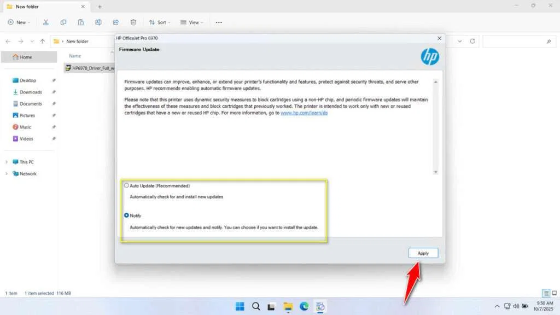The width and height of the screenshot is (560, 315).
Task: Choose the Notify option
Action: 127,215
